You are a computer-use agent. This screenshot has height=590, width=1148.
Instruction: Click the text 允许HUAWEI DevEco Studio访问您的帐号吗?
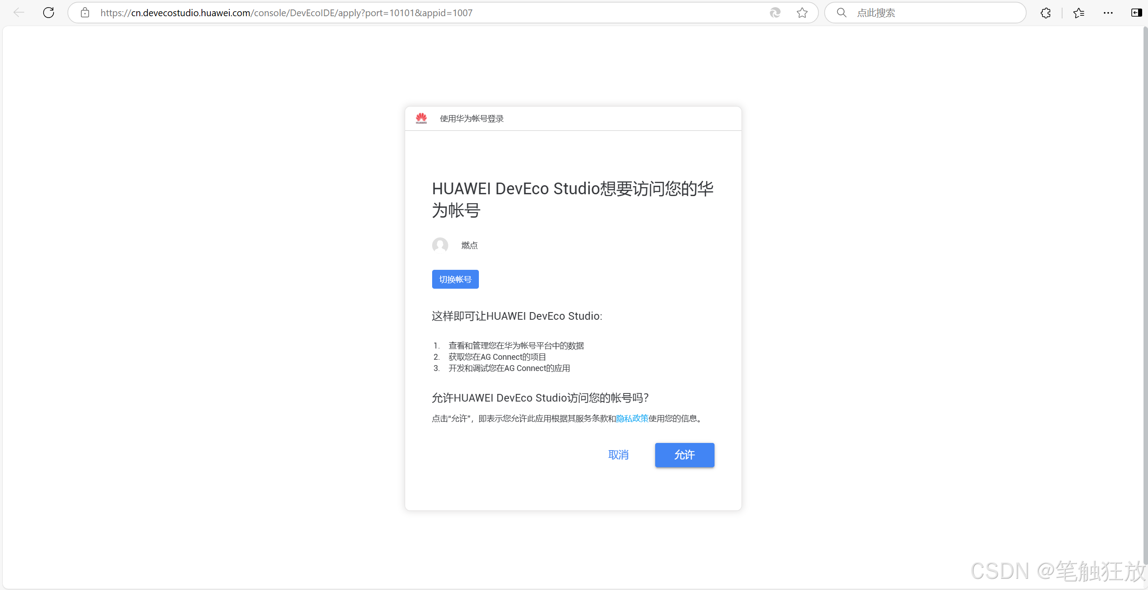point(540,398)
